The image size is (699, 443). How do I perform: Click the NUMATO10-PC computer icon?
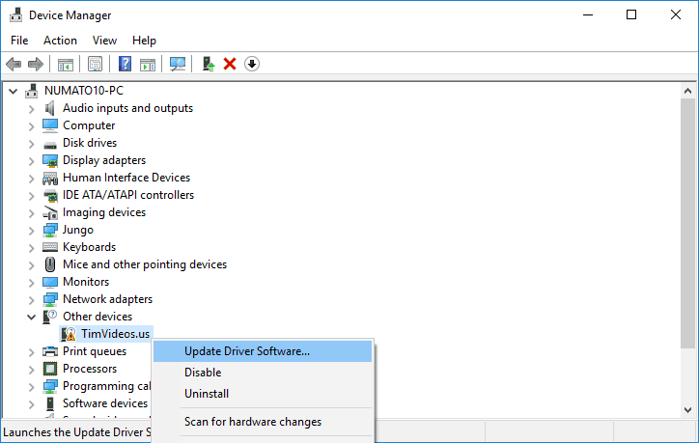[32, 91]
